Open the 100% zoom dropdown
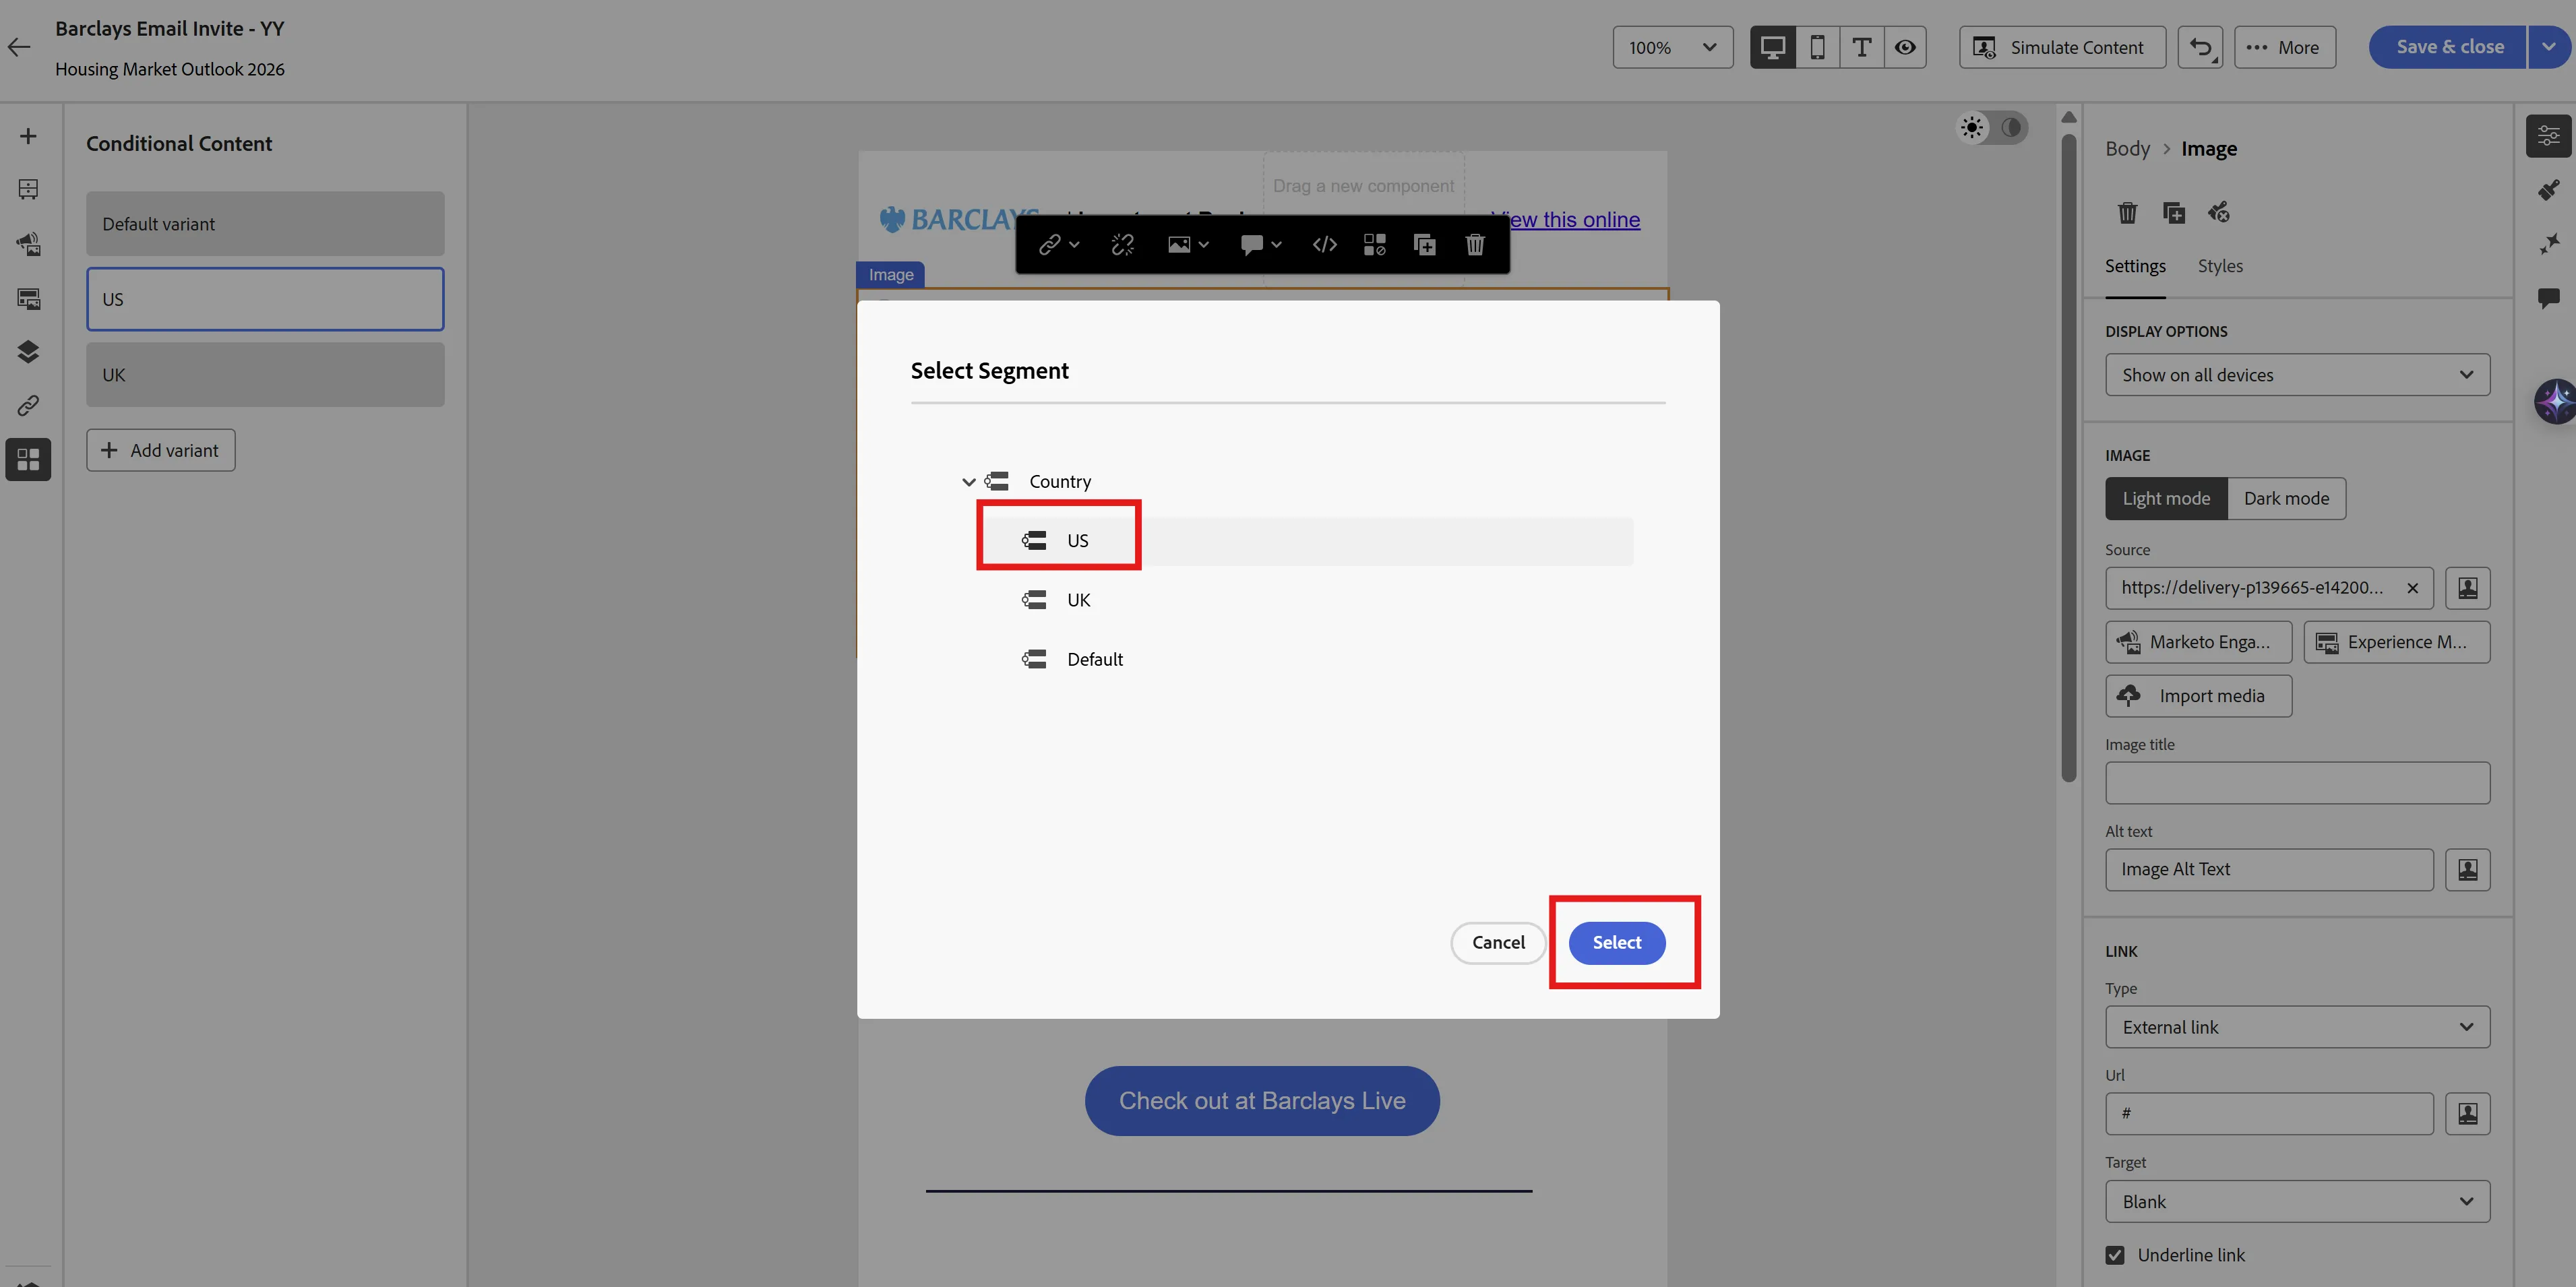 pos(1672,47)
